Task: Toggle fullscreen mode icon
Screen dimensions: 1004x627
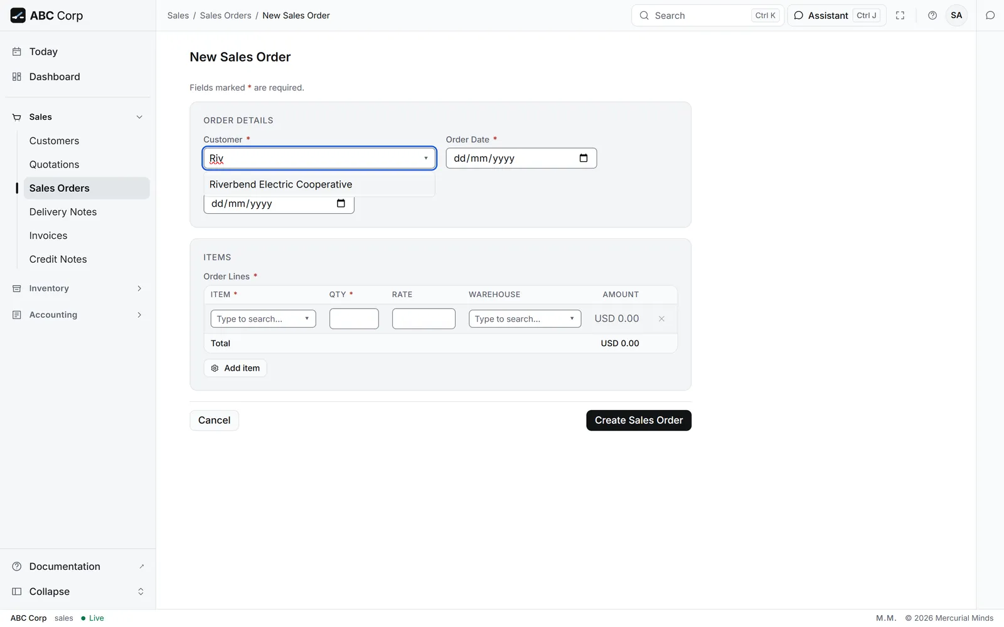Action: [x=900, y=16]
